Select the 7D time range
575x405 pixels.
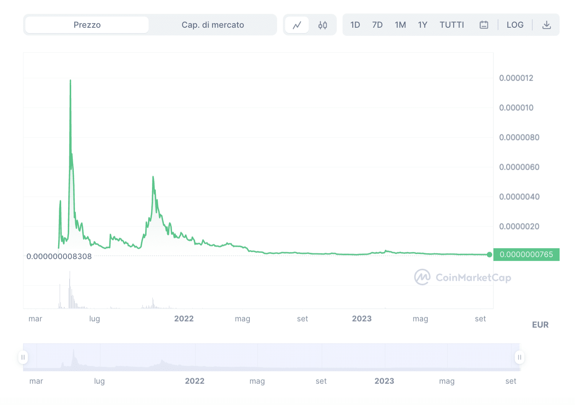[x=377, y=25]
